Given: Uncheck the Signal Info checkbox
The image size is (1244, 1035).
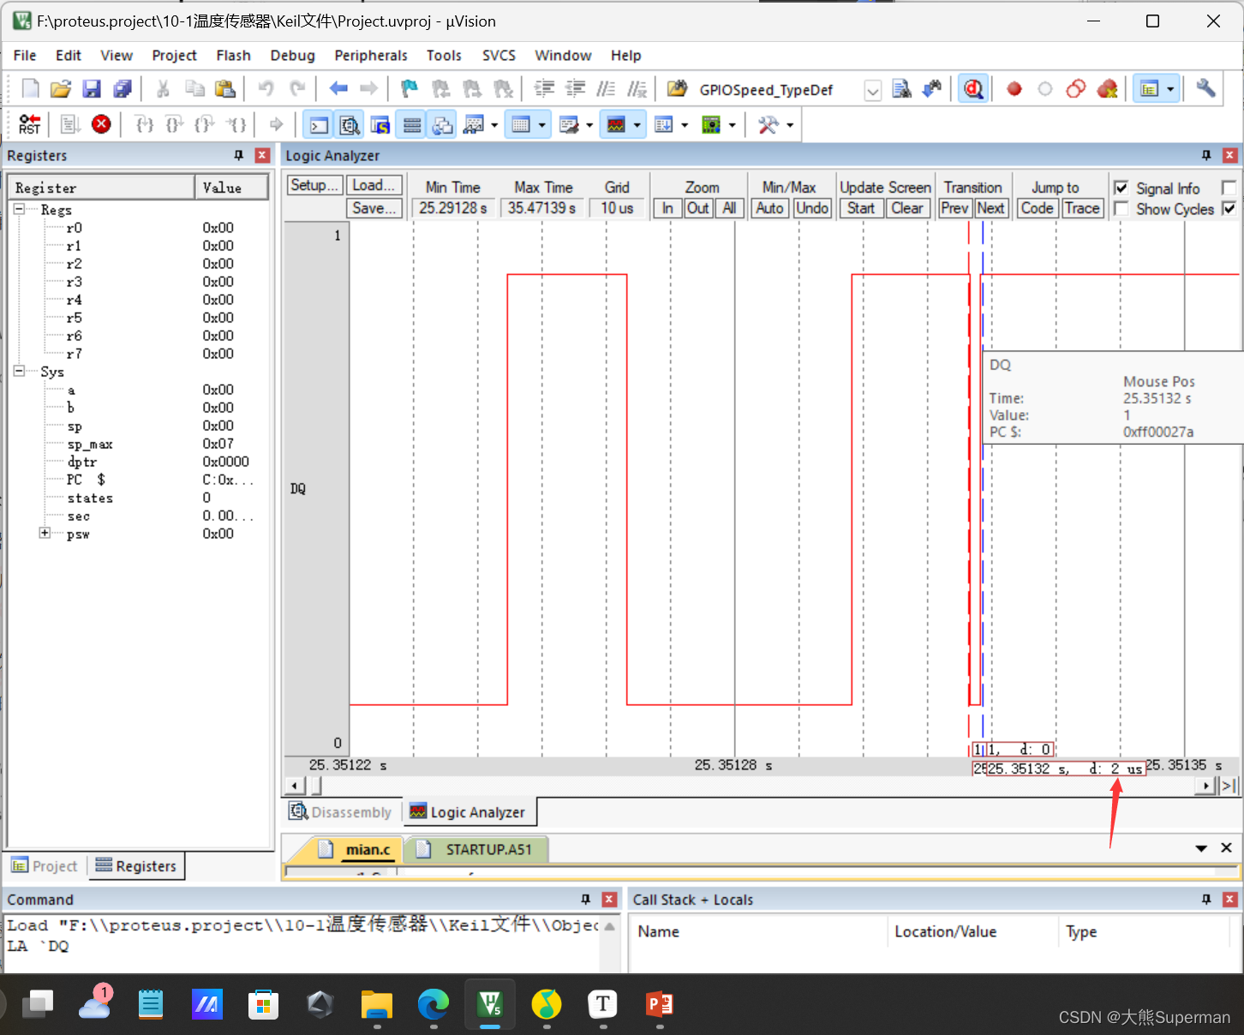Looking at the screenshot, I should pos(1121,188).
